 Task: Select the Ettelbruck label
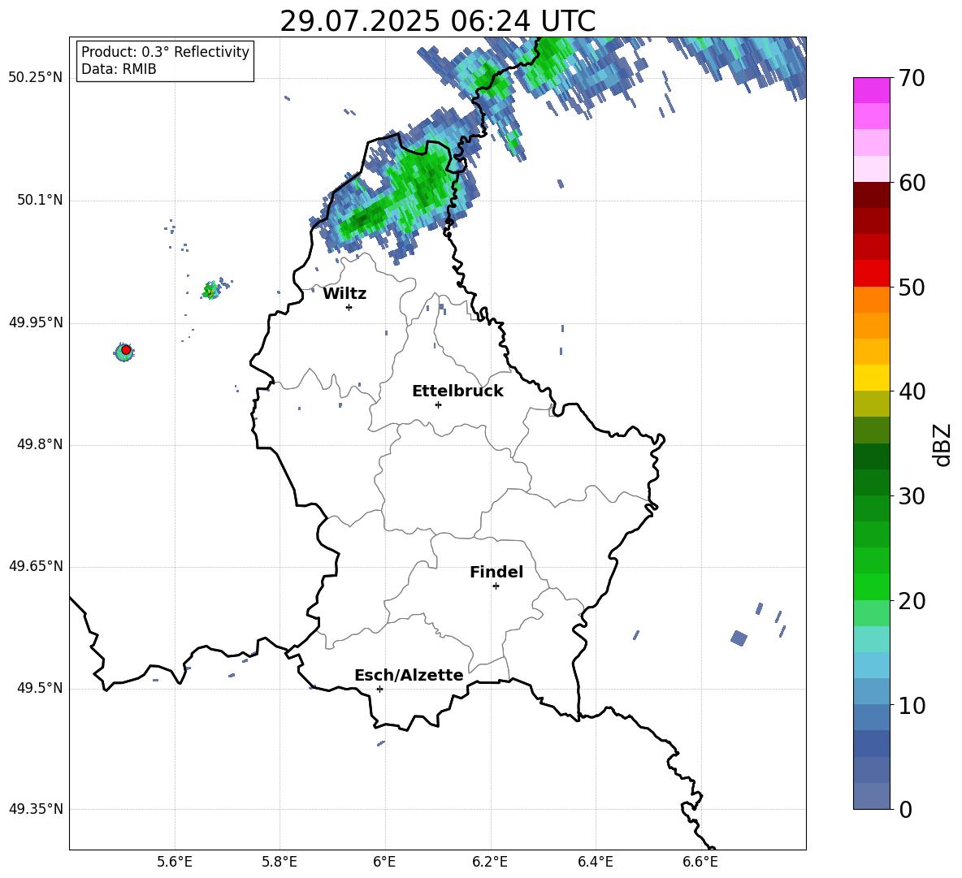pos(457,391)
